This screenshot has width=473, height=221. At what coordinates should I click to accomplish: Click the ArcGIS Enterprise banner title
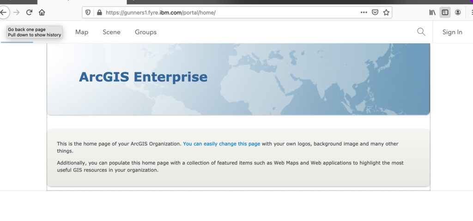click(x=143, y=77)
